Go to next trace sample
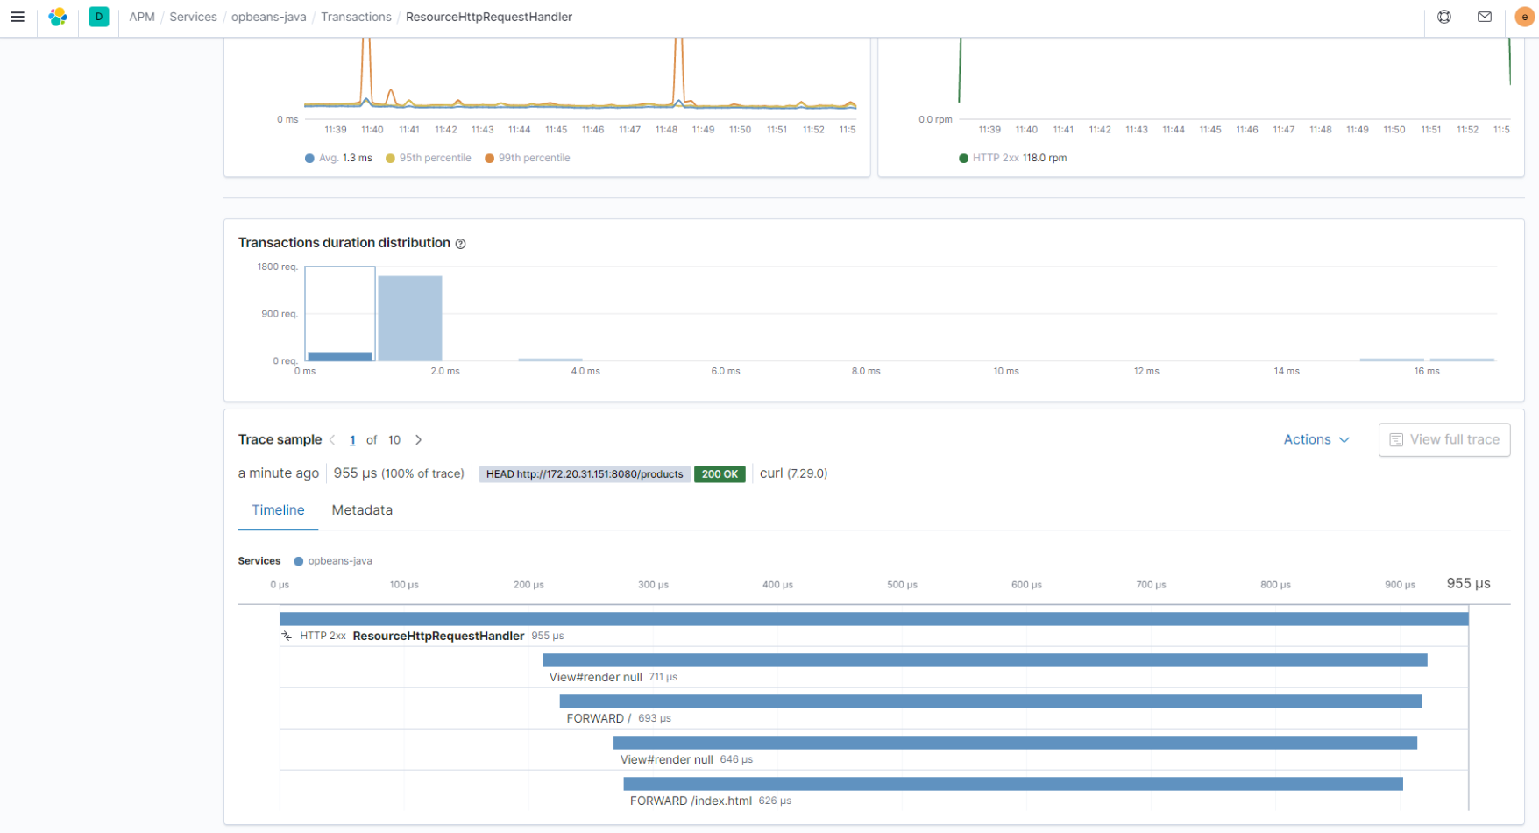The height and width of the screenshot is (833, 1539). (418, 440)
